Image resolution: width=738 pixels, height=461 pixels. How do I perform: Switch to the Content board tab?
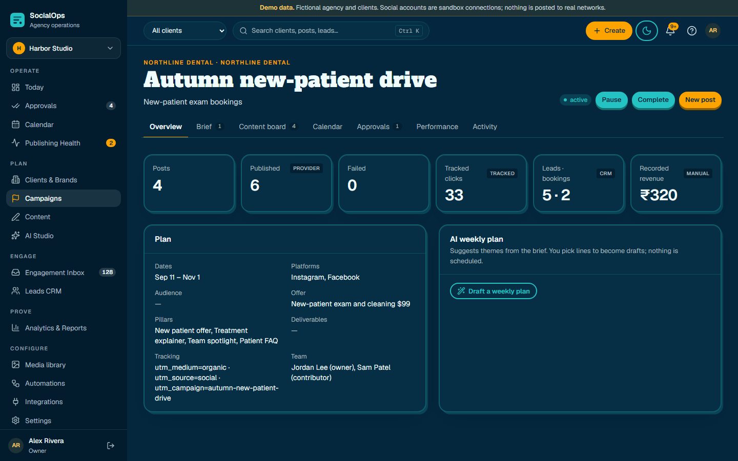pos(268,127)
